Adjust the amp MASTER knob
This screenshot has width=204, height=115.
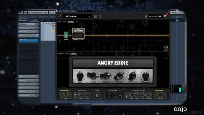[x=146, y=76]
